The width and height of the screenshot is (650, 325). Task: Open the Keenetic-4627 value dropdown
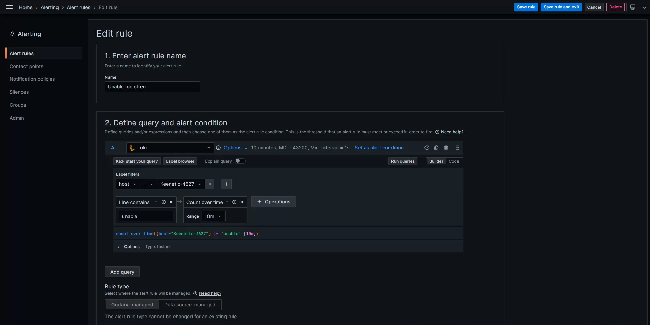pos(181,184)
